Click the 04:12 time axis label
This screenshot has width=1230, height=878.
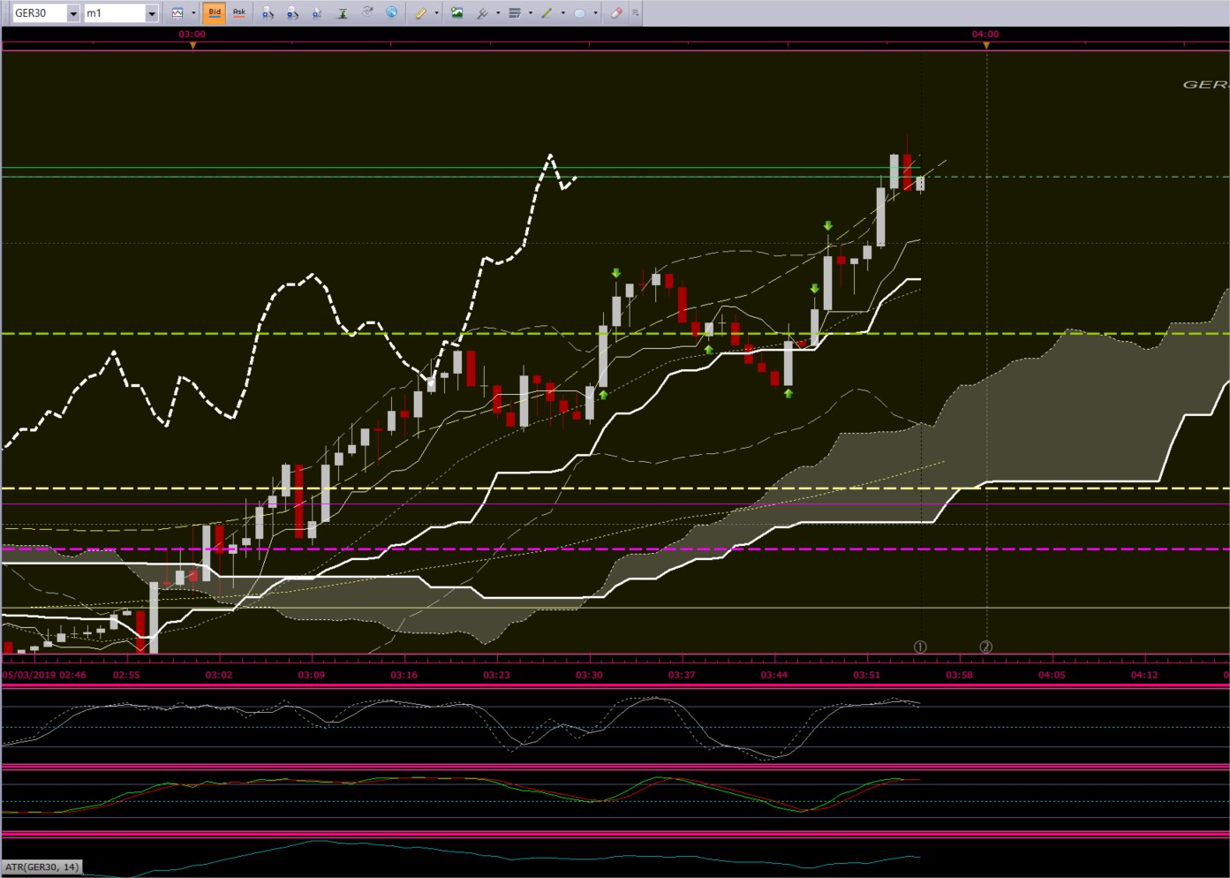tap(1144, 675)
